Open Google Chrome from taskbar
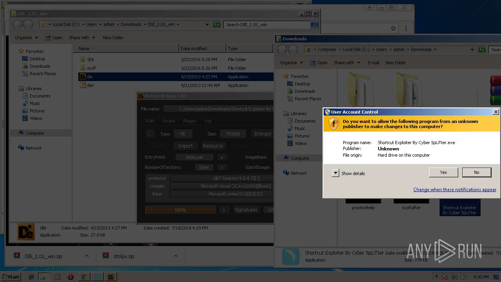 tap(84, 277)
